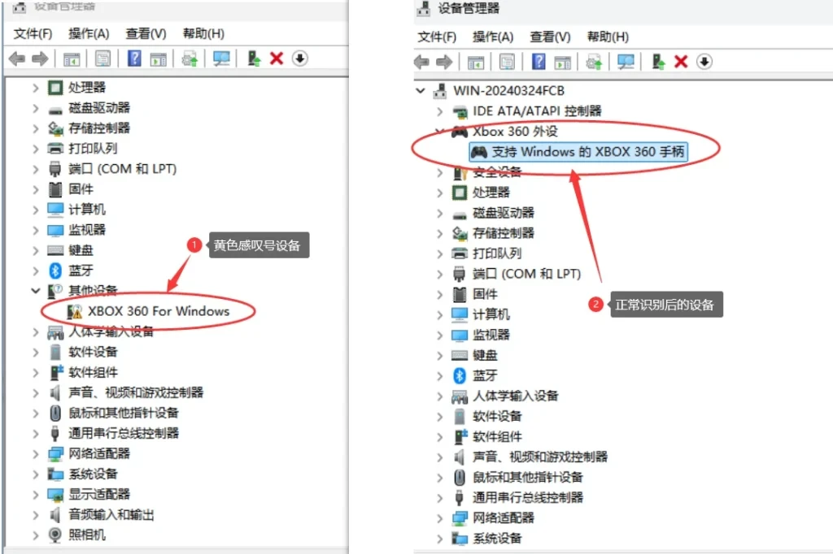Select 处理器 in the right window
Viewport: 833px width, 554px height.
coord(491,193)
